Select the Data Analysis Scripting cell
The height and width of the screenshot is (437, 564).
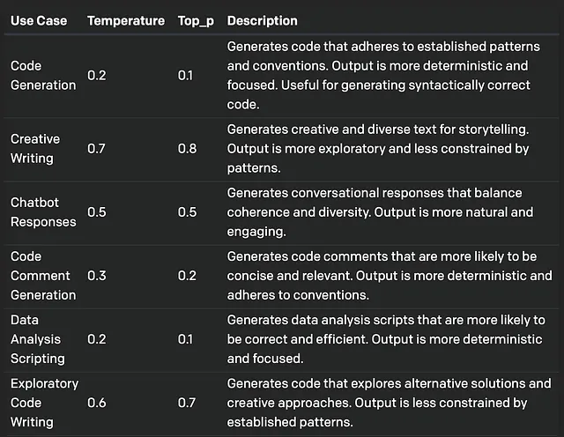coord(38,339)
